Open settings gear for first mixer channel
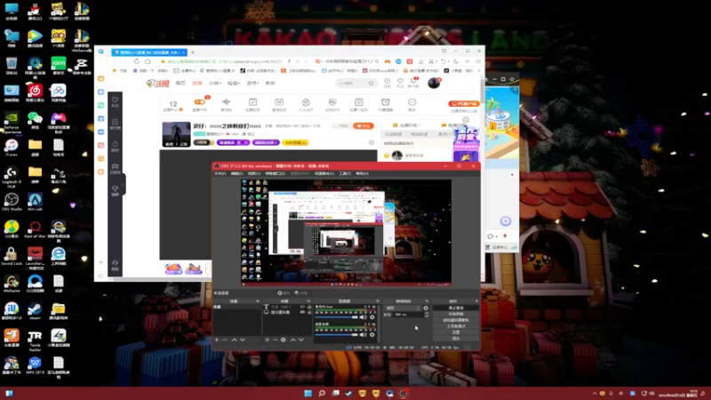Viewport: 711px width, 400px height. click(372, 317)
